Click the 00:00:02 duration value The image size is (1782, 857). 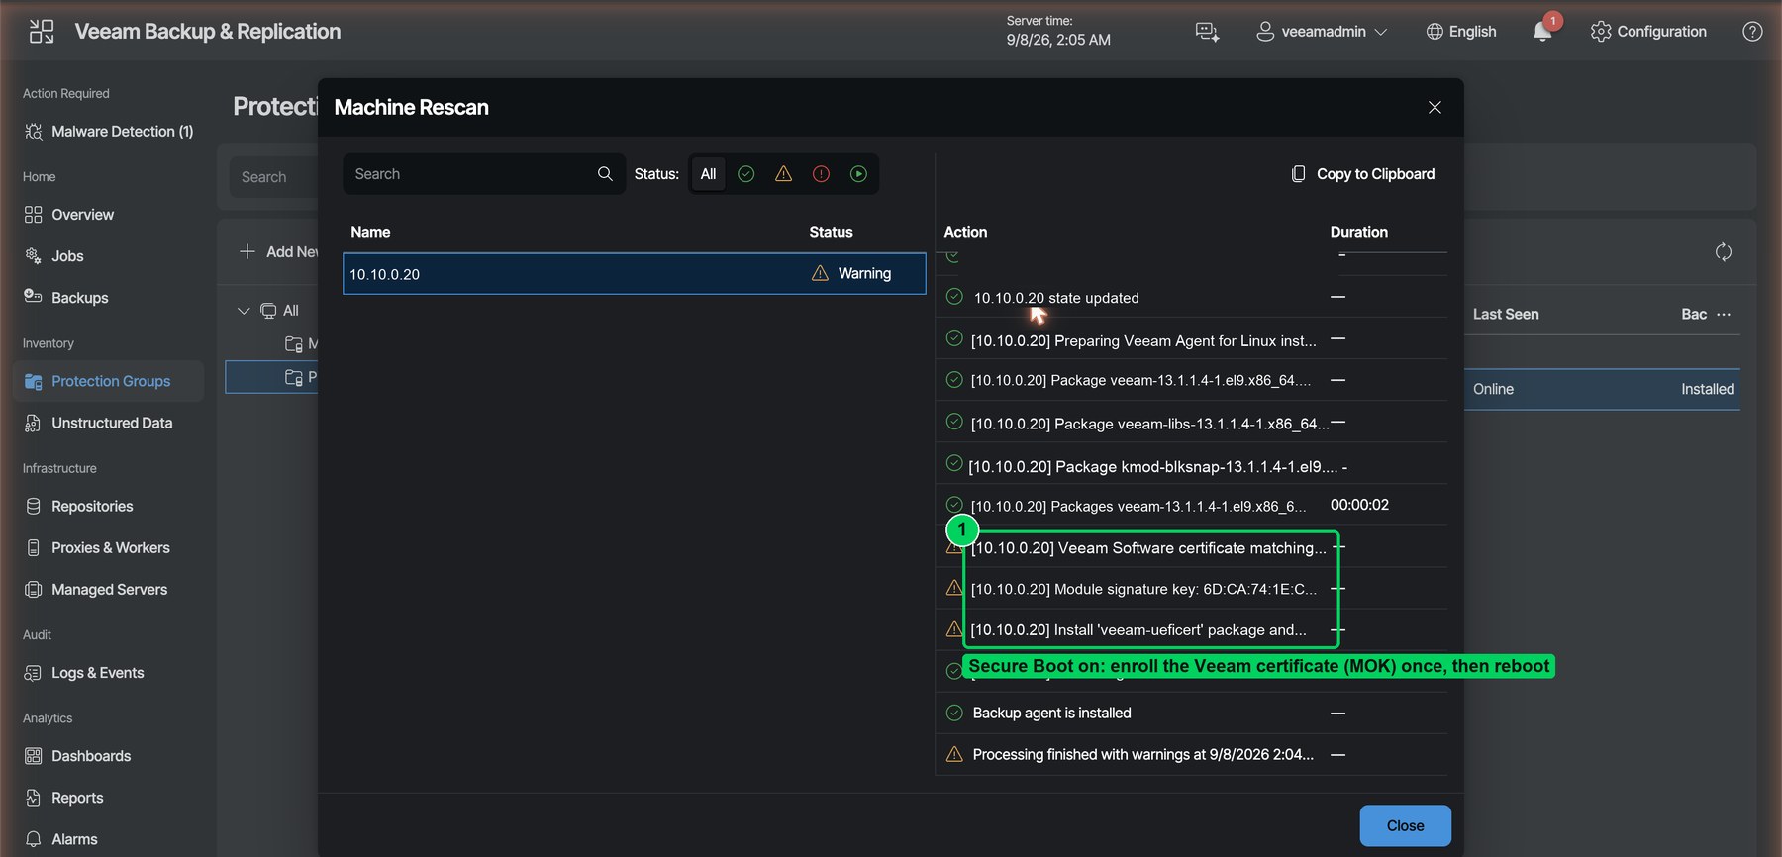(x=1359, y=505)
